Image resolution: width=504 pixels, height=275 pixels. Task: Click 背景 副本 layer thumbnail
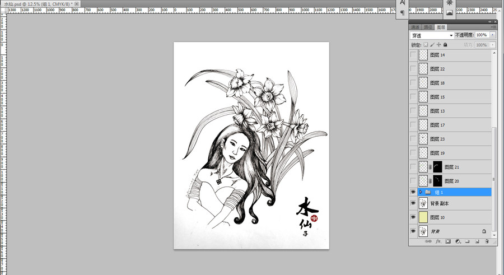click(x=423, y=203)
